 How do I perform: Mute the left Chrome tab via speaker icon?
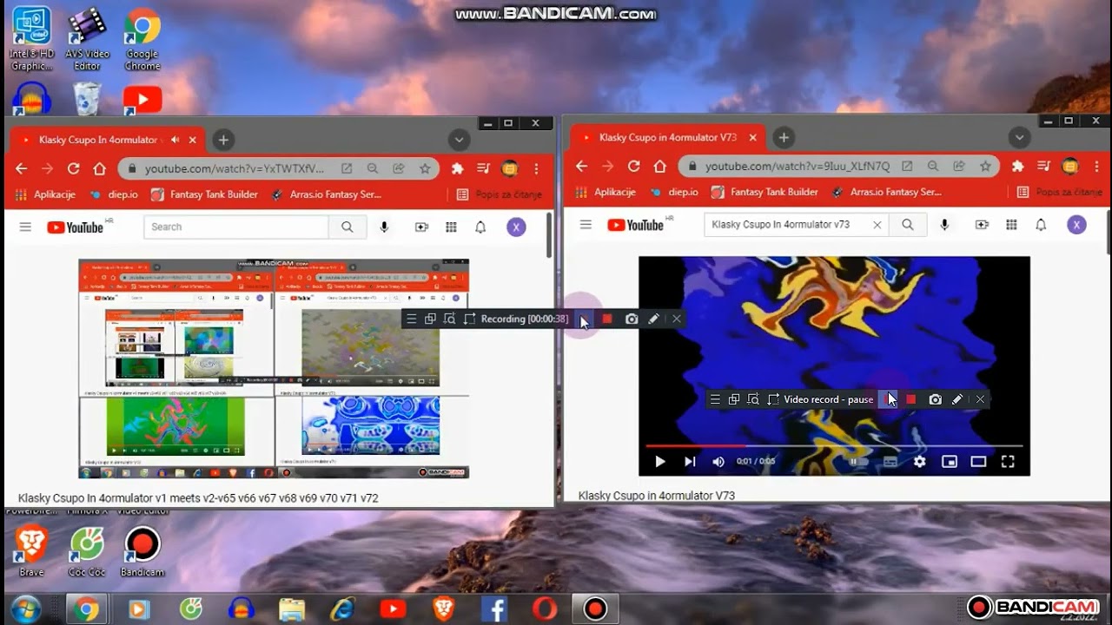[x=175, y=140]
